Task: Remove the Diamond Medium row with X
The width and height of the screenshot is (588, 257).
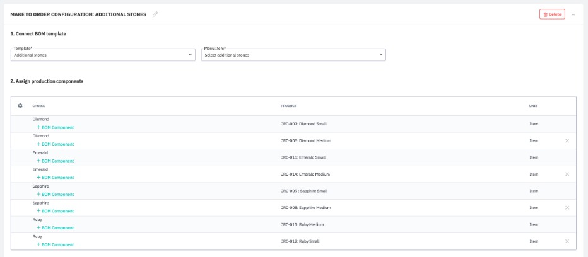Action: pyautogui.click(x=567, y=140)
